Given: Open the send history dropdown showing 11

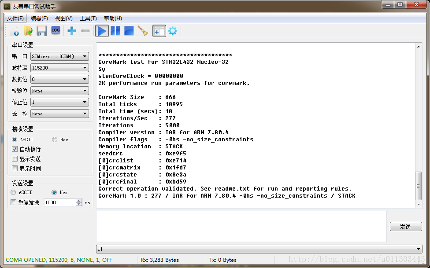Looking at the screenshot, I should (259, 249).
